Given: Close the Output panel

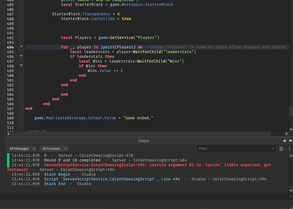Looking at the screenshot, I should point(290,141).
